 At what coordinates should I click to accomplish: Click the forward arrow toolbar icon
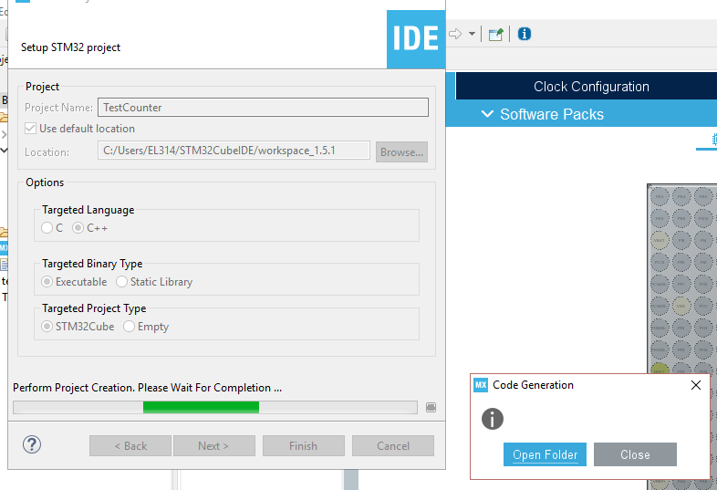tap(455, 34)
